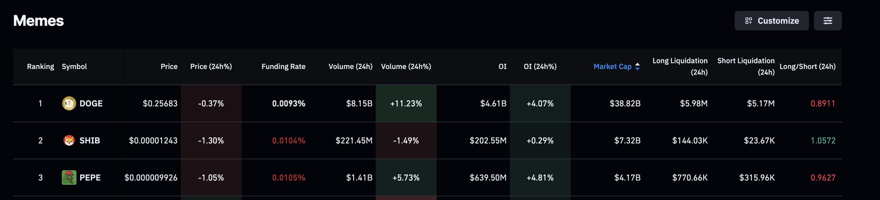Click the Market Cap sort arrows
The height and width of the screenshot is (200, 880).
click(637, 67)
